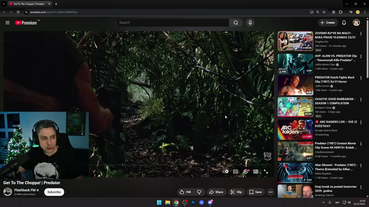
Task: Open options for Ovaj čovek će postati besmrtan
Action: (361, 187)
